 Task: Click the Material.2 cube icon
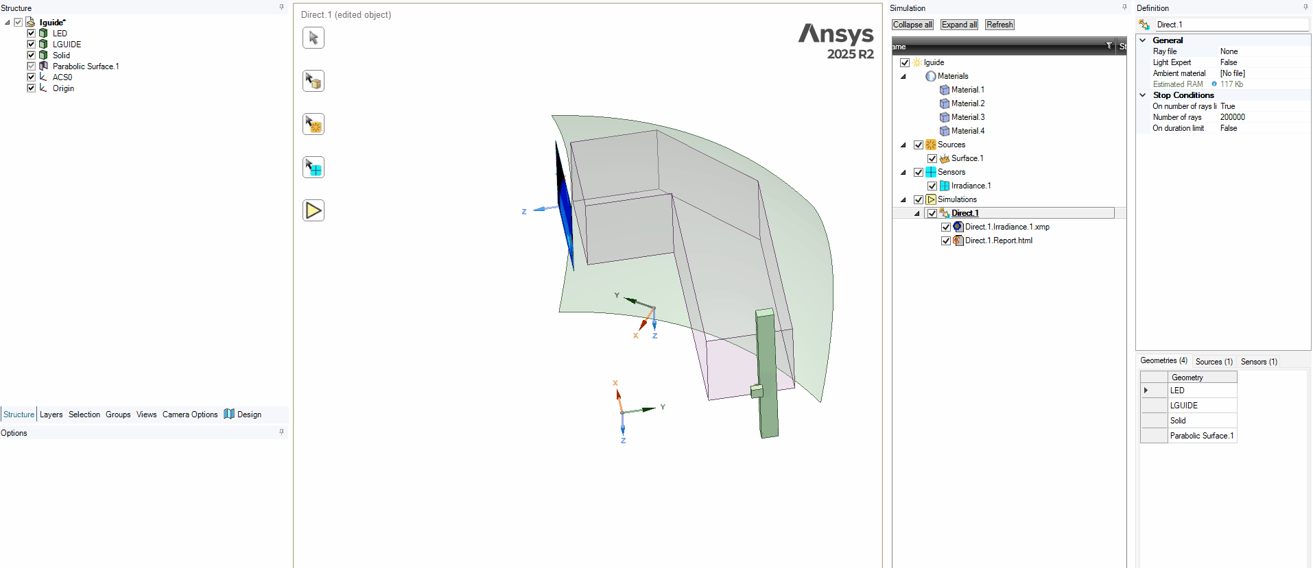click(945, 103)
